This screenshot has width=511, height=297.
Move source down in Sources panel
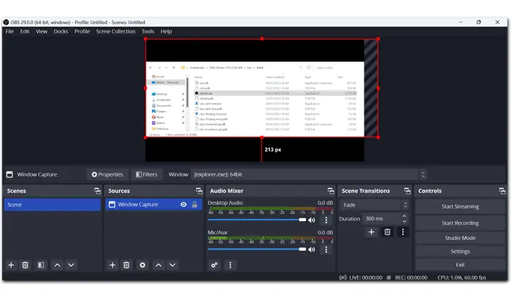[x=172, y=265]
